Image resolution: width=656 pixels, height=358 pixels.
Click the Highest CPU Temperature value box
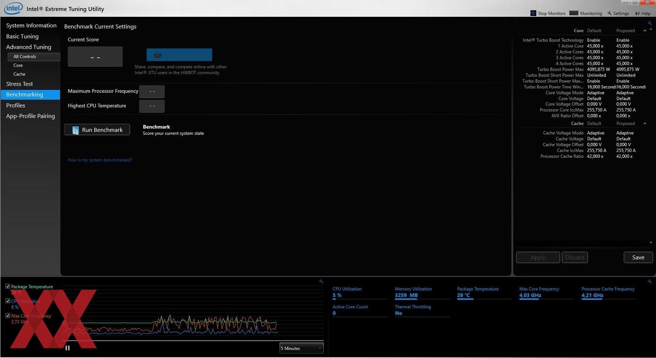pos(152,106)
